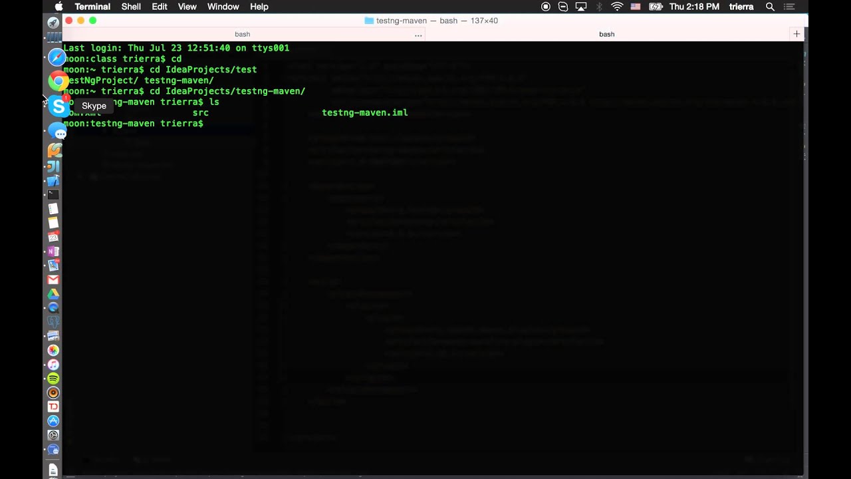This screenshot has height=479, width=851.
Task: Open System Preferences gear in dock
Action: point(53,435)
